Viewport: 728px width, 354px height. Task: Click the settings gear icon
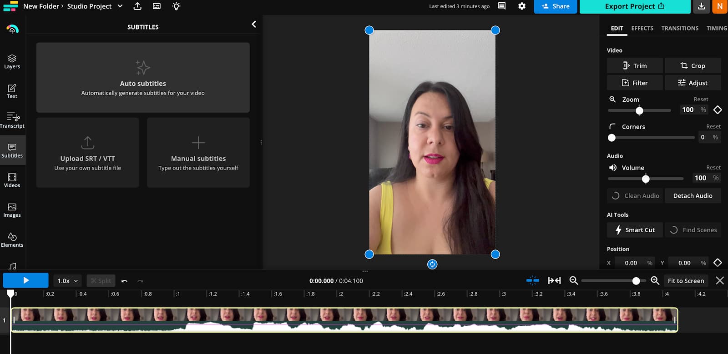pos(522,6)
